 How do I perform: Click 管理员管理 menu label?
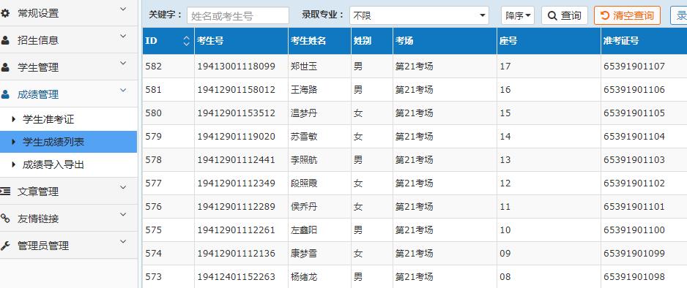coord(43,246)
